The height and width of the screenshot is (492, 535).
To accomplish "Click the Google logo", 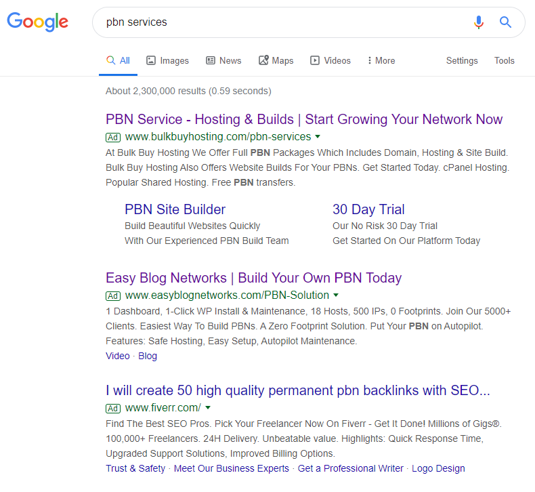I will coord(37,22).
